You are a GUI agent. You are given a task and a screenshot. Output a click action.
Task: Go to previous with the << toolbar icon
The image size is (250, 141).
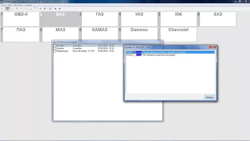(12, 9)
